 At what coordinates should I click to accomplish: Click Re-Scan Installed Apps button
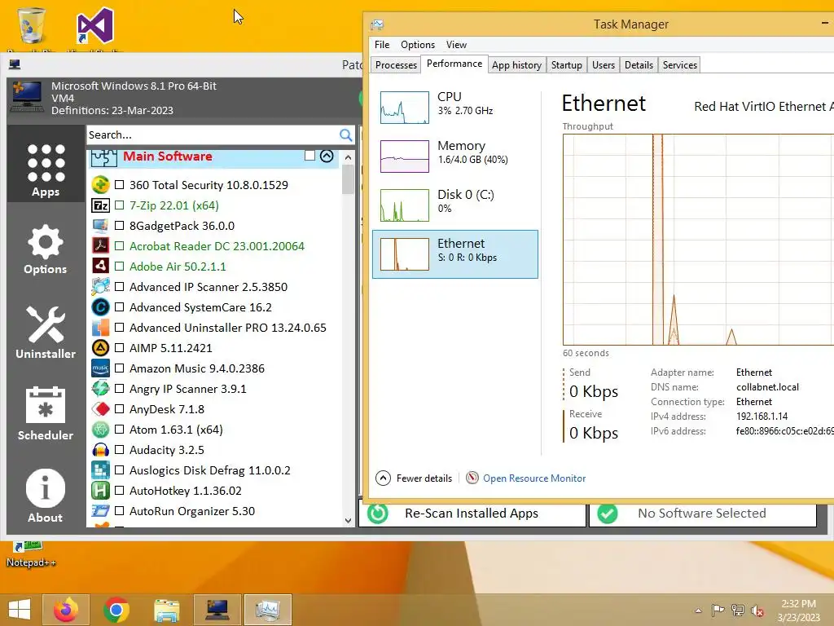(x=472, y=514)
